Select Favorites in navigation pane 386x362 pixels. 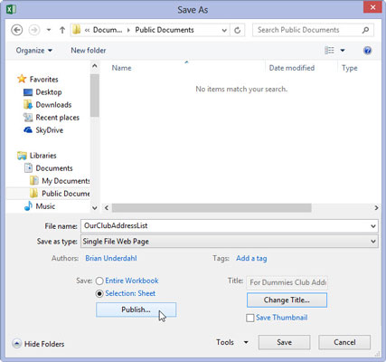[x=43, y=80]
